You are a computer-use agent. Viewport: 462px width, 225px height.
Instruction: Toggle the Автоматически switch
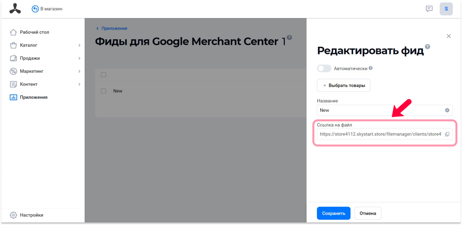click(324, 68)
